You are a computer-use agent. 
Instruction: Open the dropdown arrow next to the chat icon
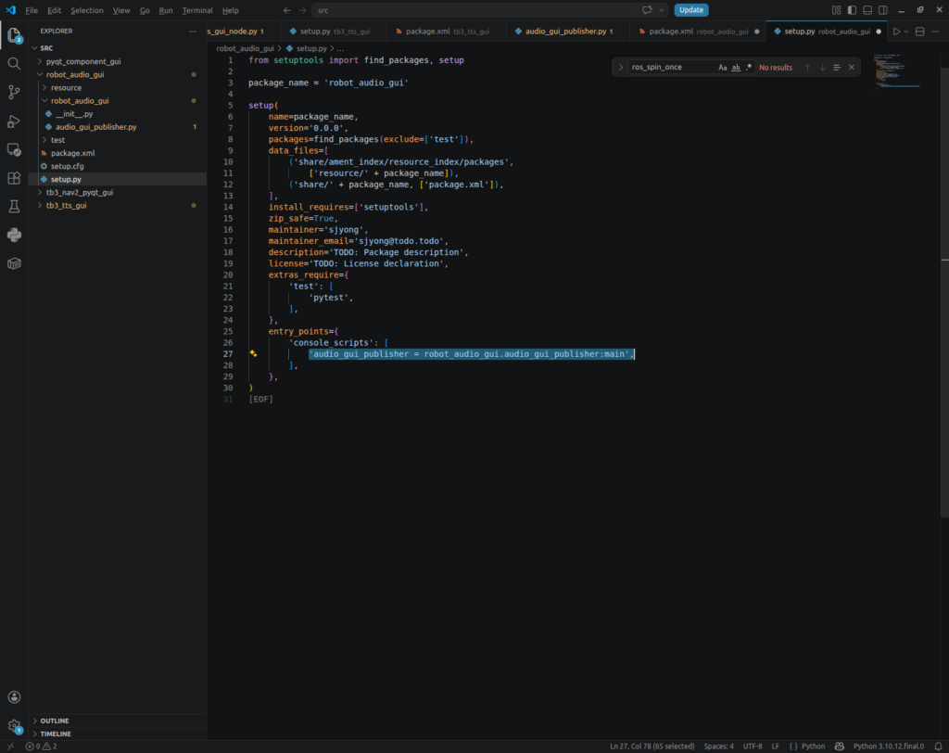point(661,10)
